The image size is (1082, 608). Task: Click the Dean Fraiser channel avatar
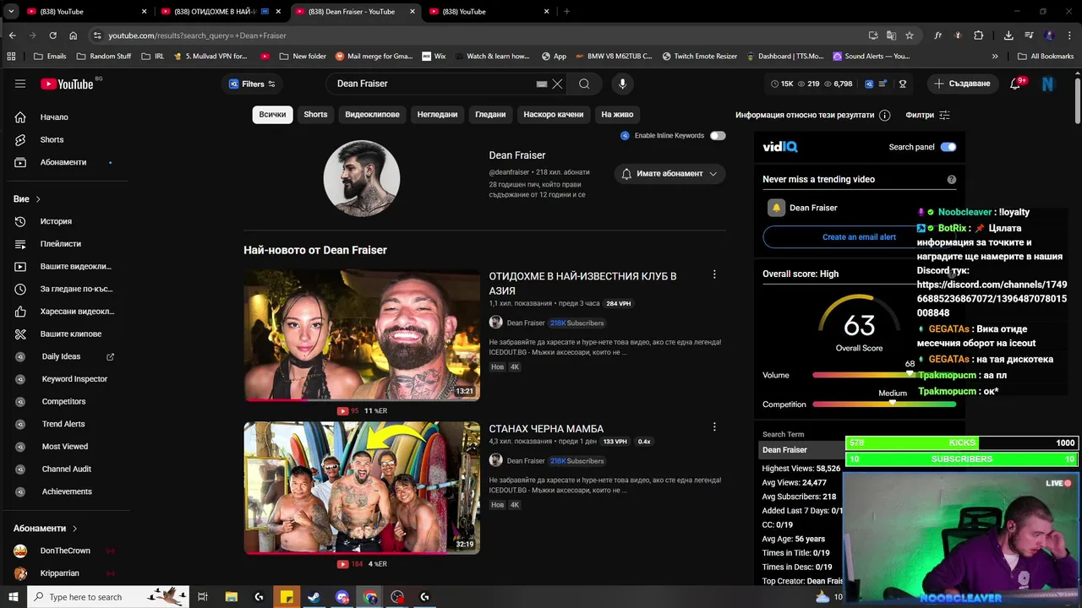[x=362, y=179]
